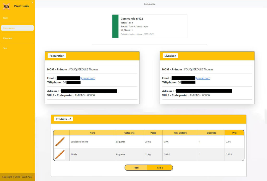
Task: Click the Prix column header
Action: click(234, 133)
